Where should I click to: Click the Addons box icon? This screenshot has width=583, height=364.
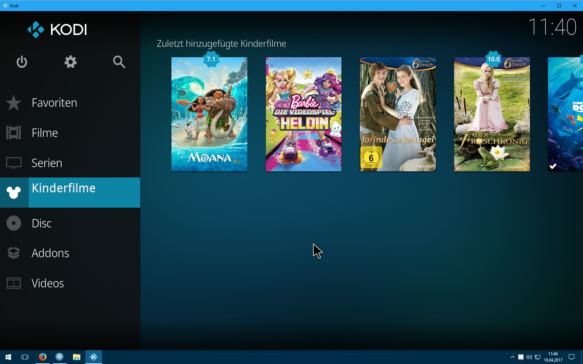(x=14, y=253)
